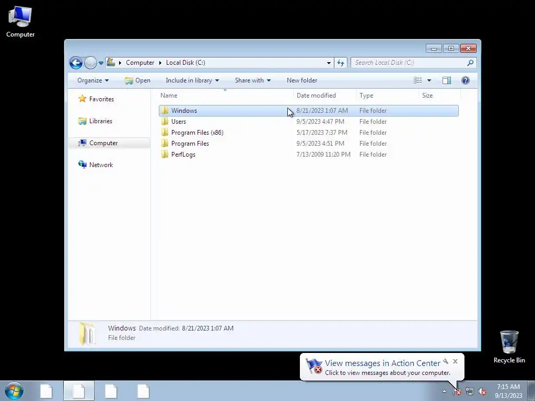Click the Action Center flag tray icon
This screenshot has width=535, height=401.
click(457, 392)
